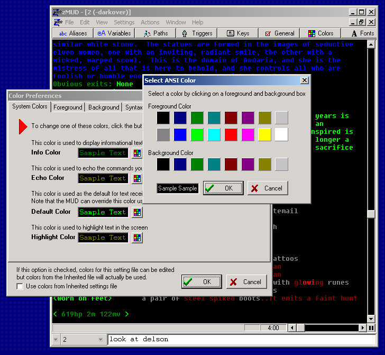This screenshot has height=355, width=385.
Task: Click the zMUD icon in the menu bar
Action: [x=58, y=22]
